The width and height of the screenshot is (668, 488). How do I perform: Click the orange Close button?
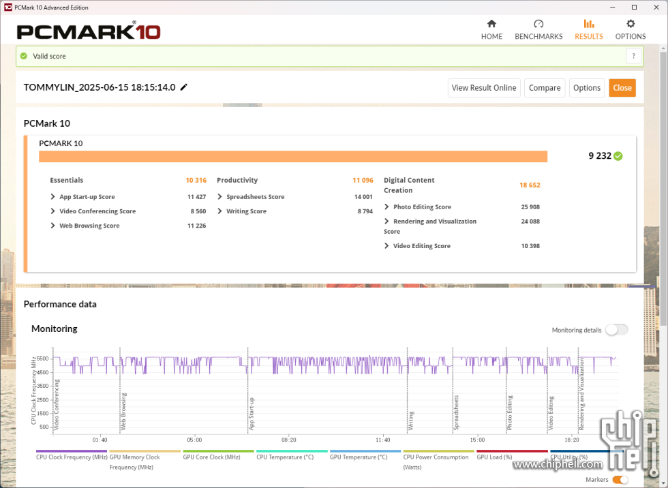coord(622,88)
